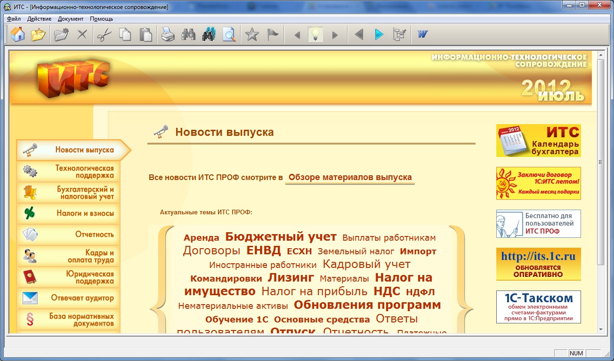
Task: Open the Бесплатно для пользователей ИТС ПРОФ banner
Action: 539,224
